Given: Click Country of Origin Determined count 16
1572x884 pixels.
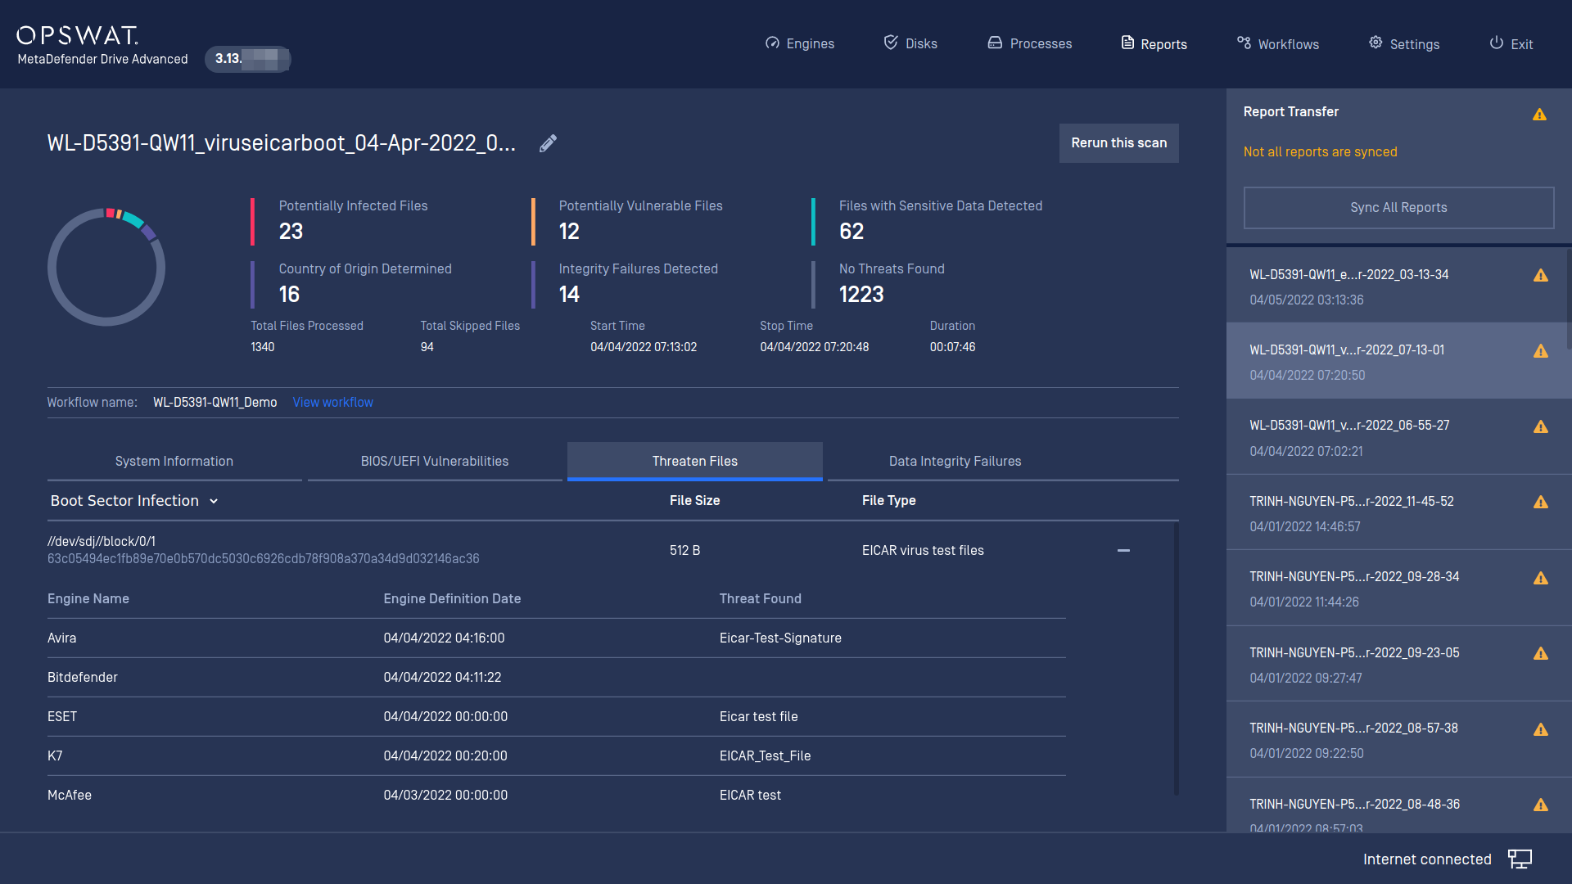Looking at the screenshot, I should click(x=289, y=295).
